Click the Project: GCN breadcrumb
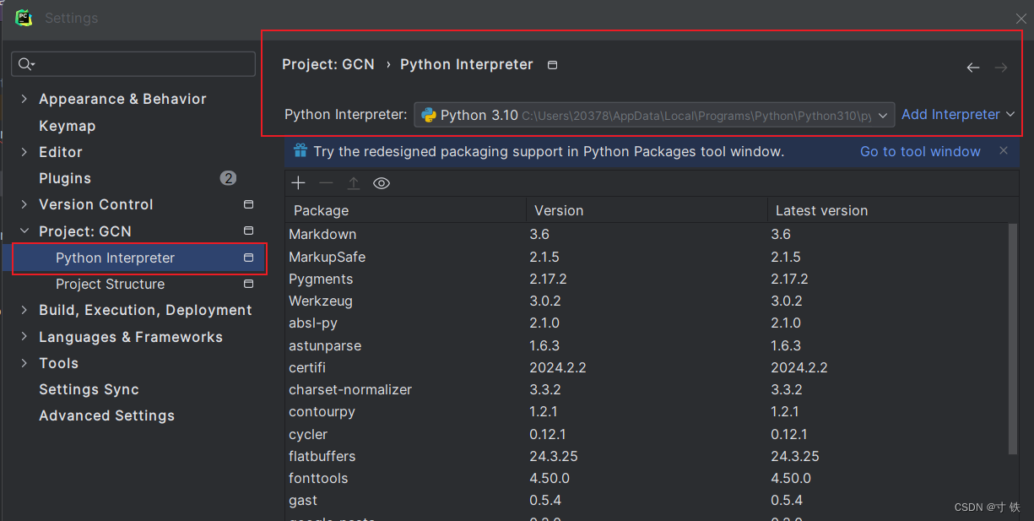Viewport: 1034px width, 521px height. pyautogui.click(x=328, y=64)
